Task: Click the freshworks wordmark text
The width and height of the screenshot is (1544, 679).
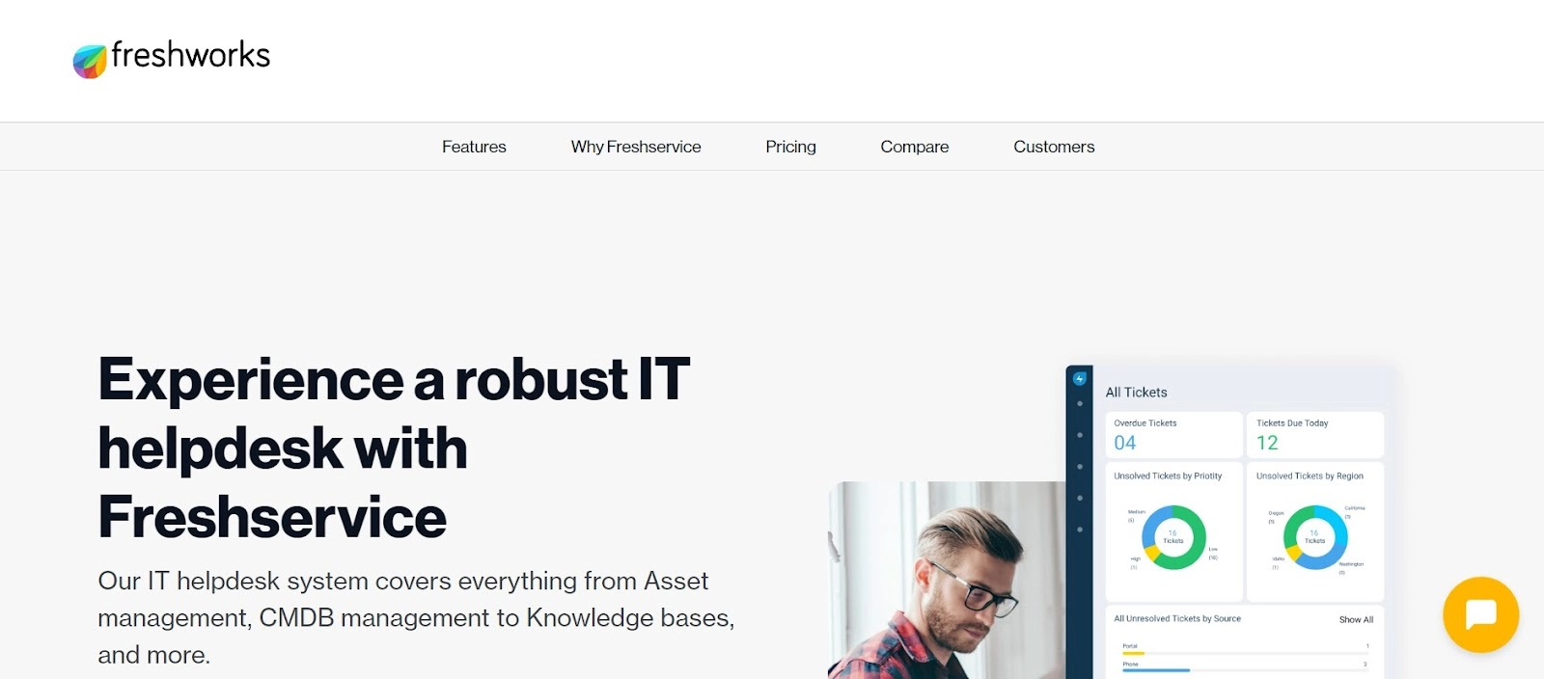Action: click(191, 56)
